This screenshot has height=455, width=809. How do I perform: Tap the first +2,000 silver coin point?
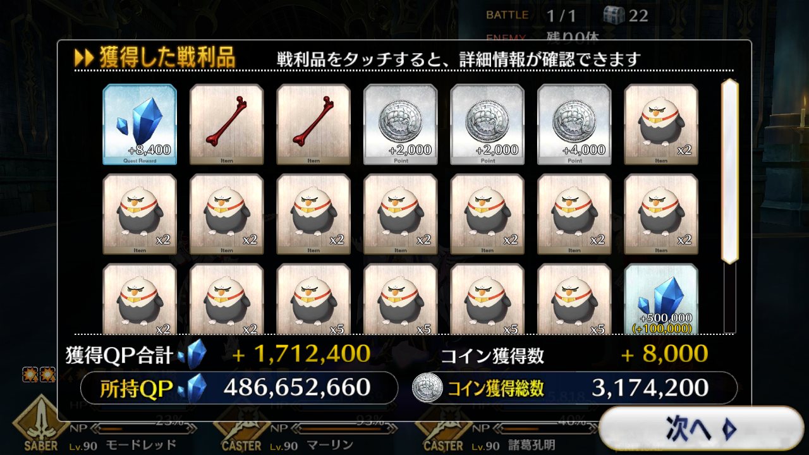pos(400,124)
